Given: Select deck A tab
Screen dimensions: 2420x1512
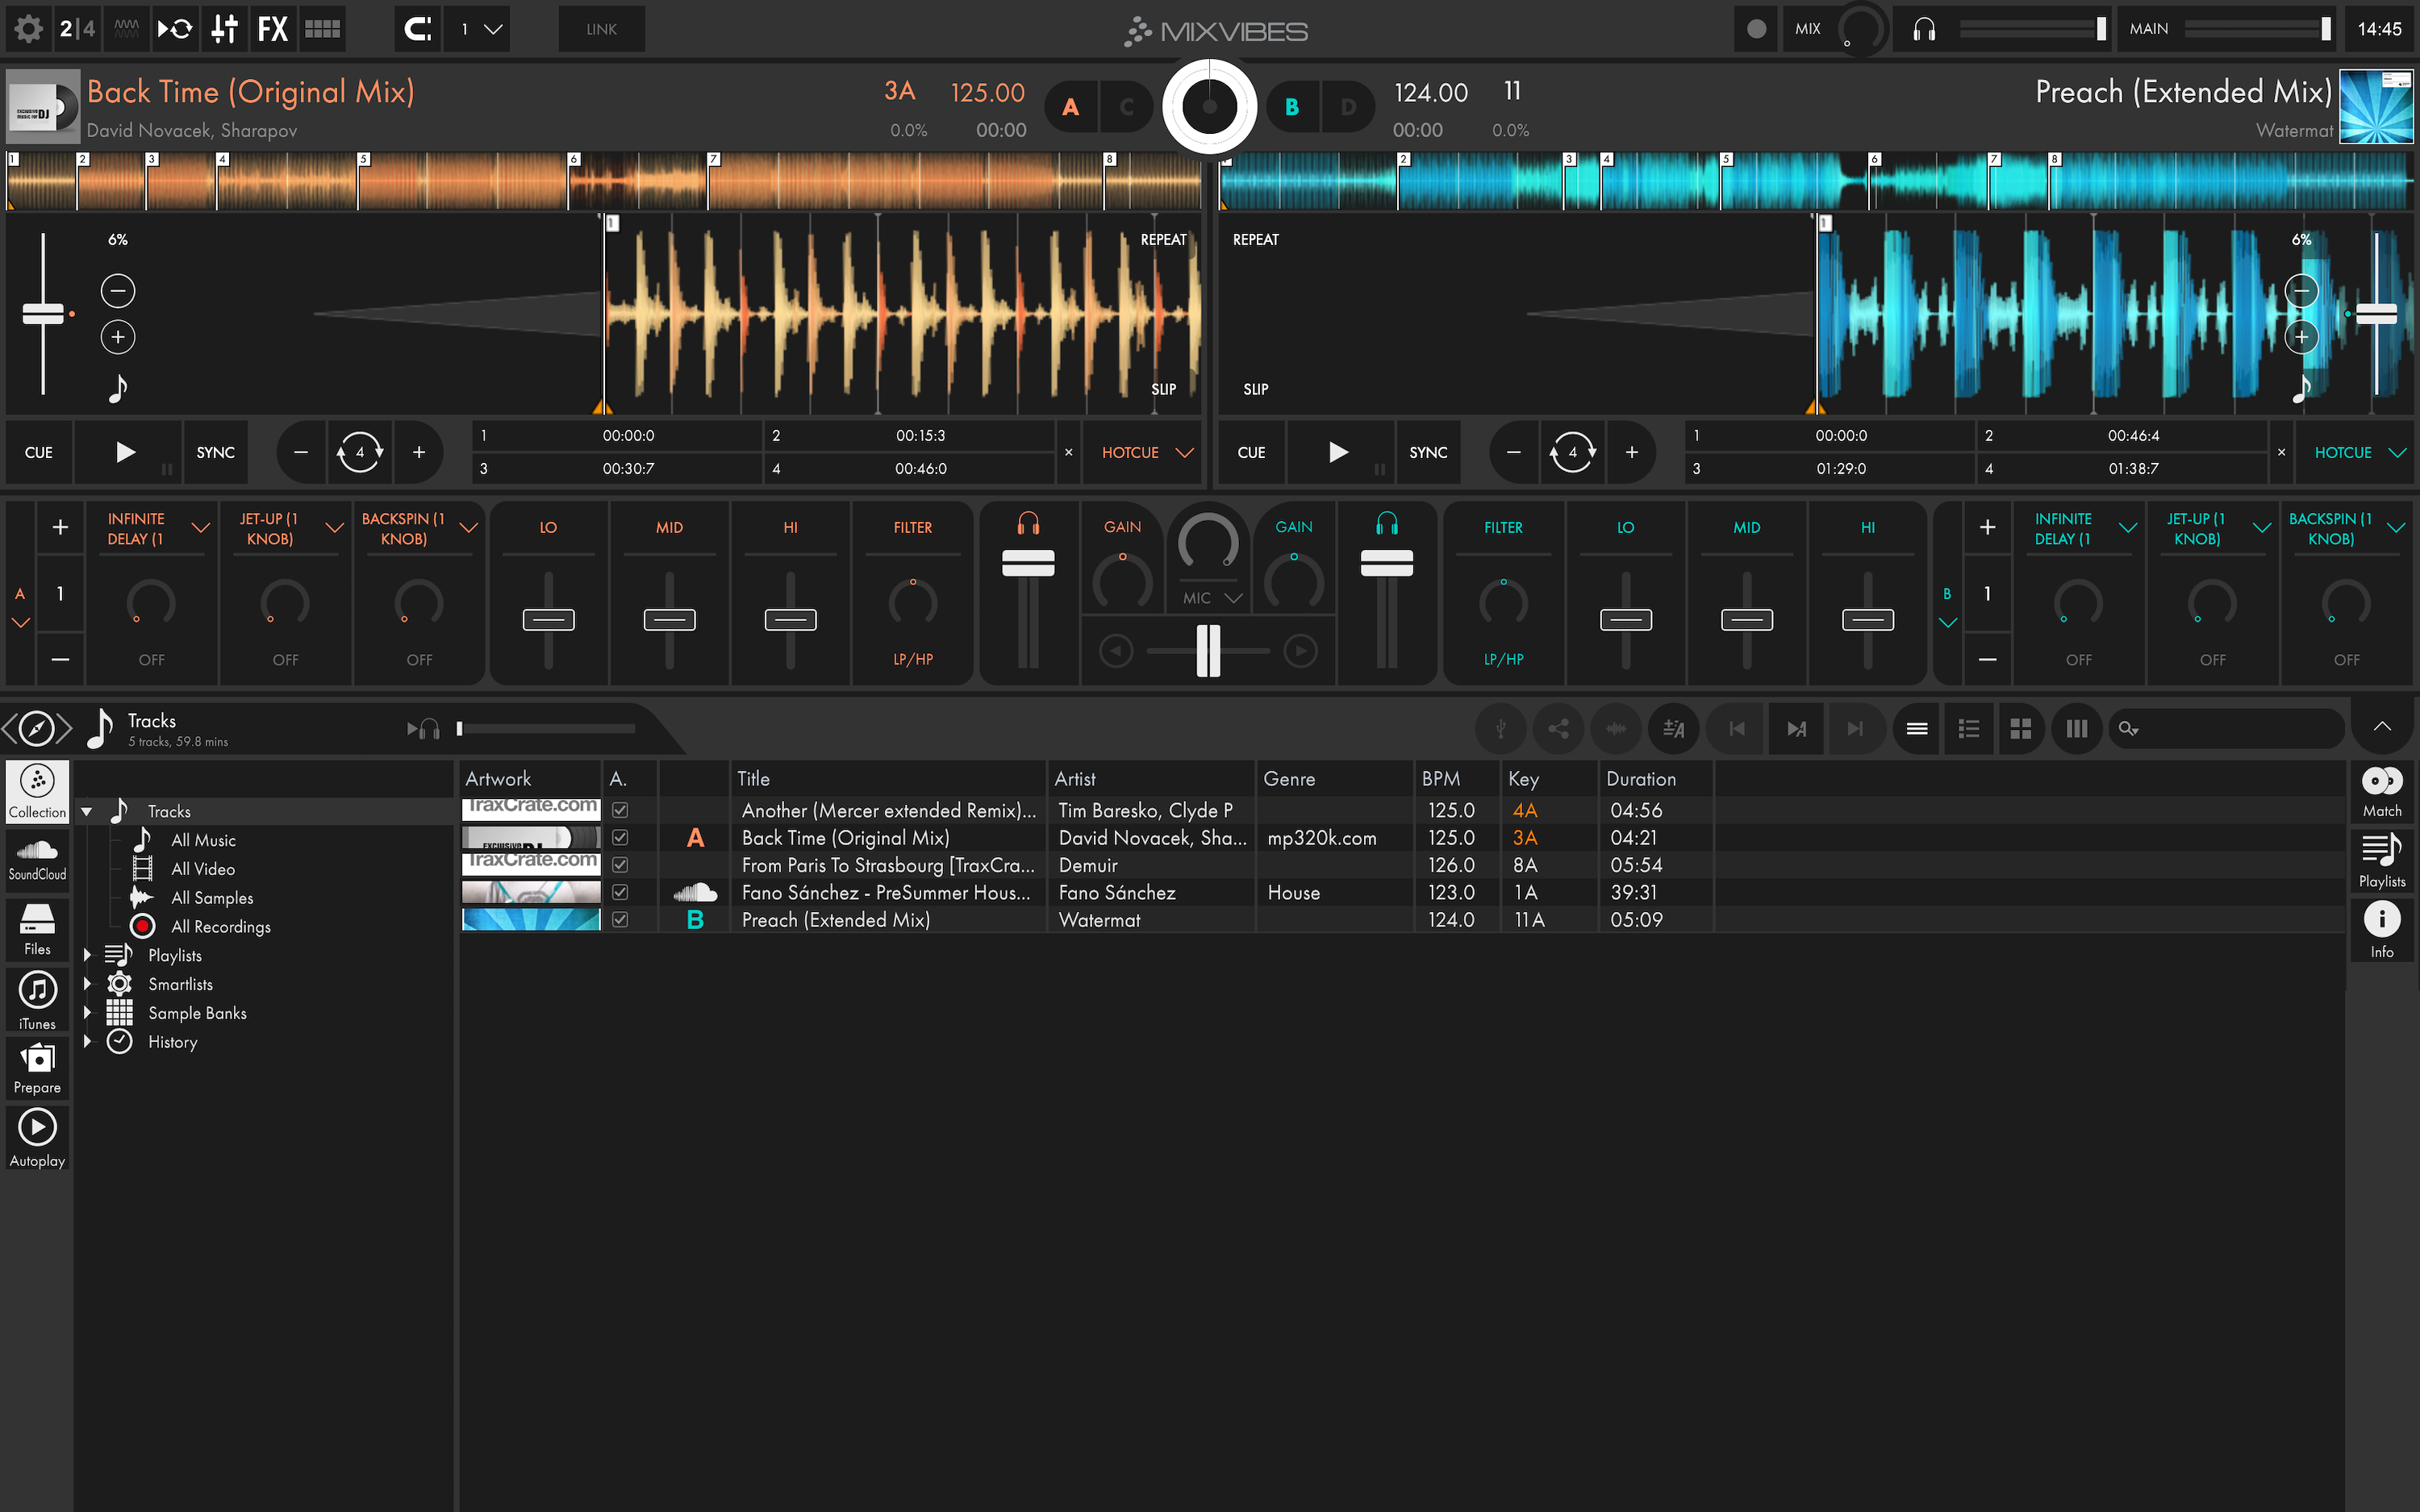Looking at the screenshot, I should click(1071, 107).
